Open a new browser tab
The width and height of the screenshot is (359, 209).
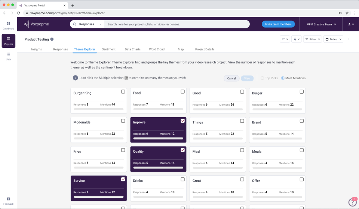73,6
